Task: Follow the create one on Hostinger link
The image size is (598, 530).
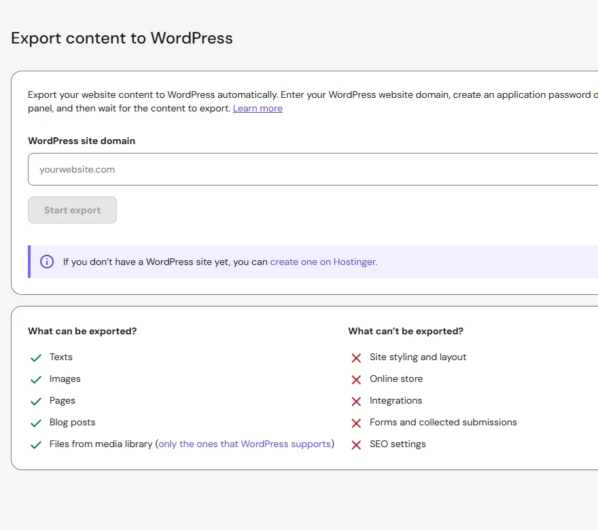Action: (x=323, y=262)
